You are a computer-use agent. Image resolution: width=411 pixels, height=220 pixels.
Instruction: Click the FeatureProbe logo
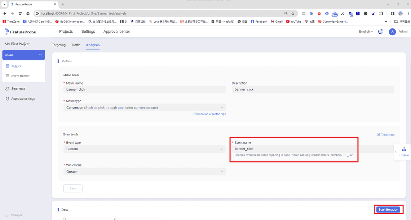point(20,32)
